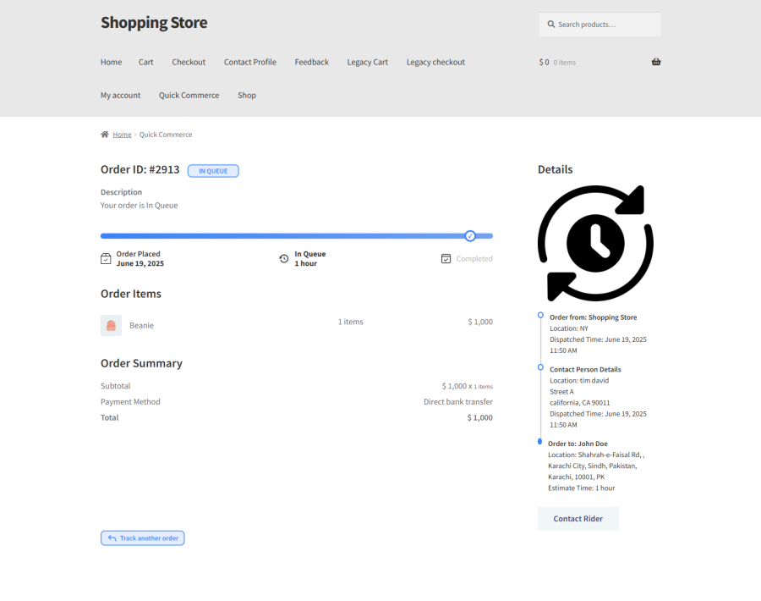Click the Completed checkmark icon

[446, 258]
